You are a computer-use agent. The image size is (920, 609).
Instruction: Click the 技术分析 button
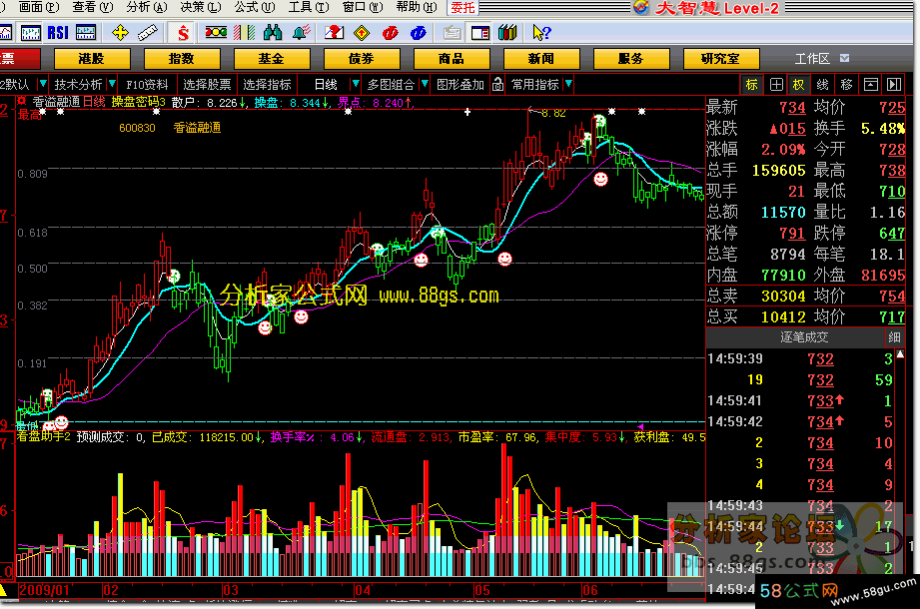[x=78, y=85]
